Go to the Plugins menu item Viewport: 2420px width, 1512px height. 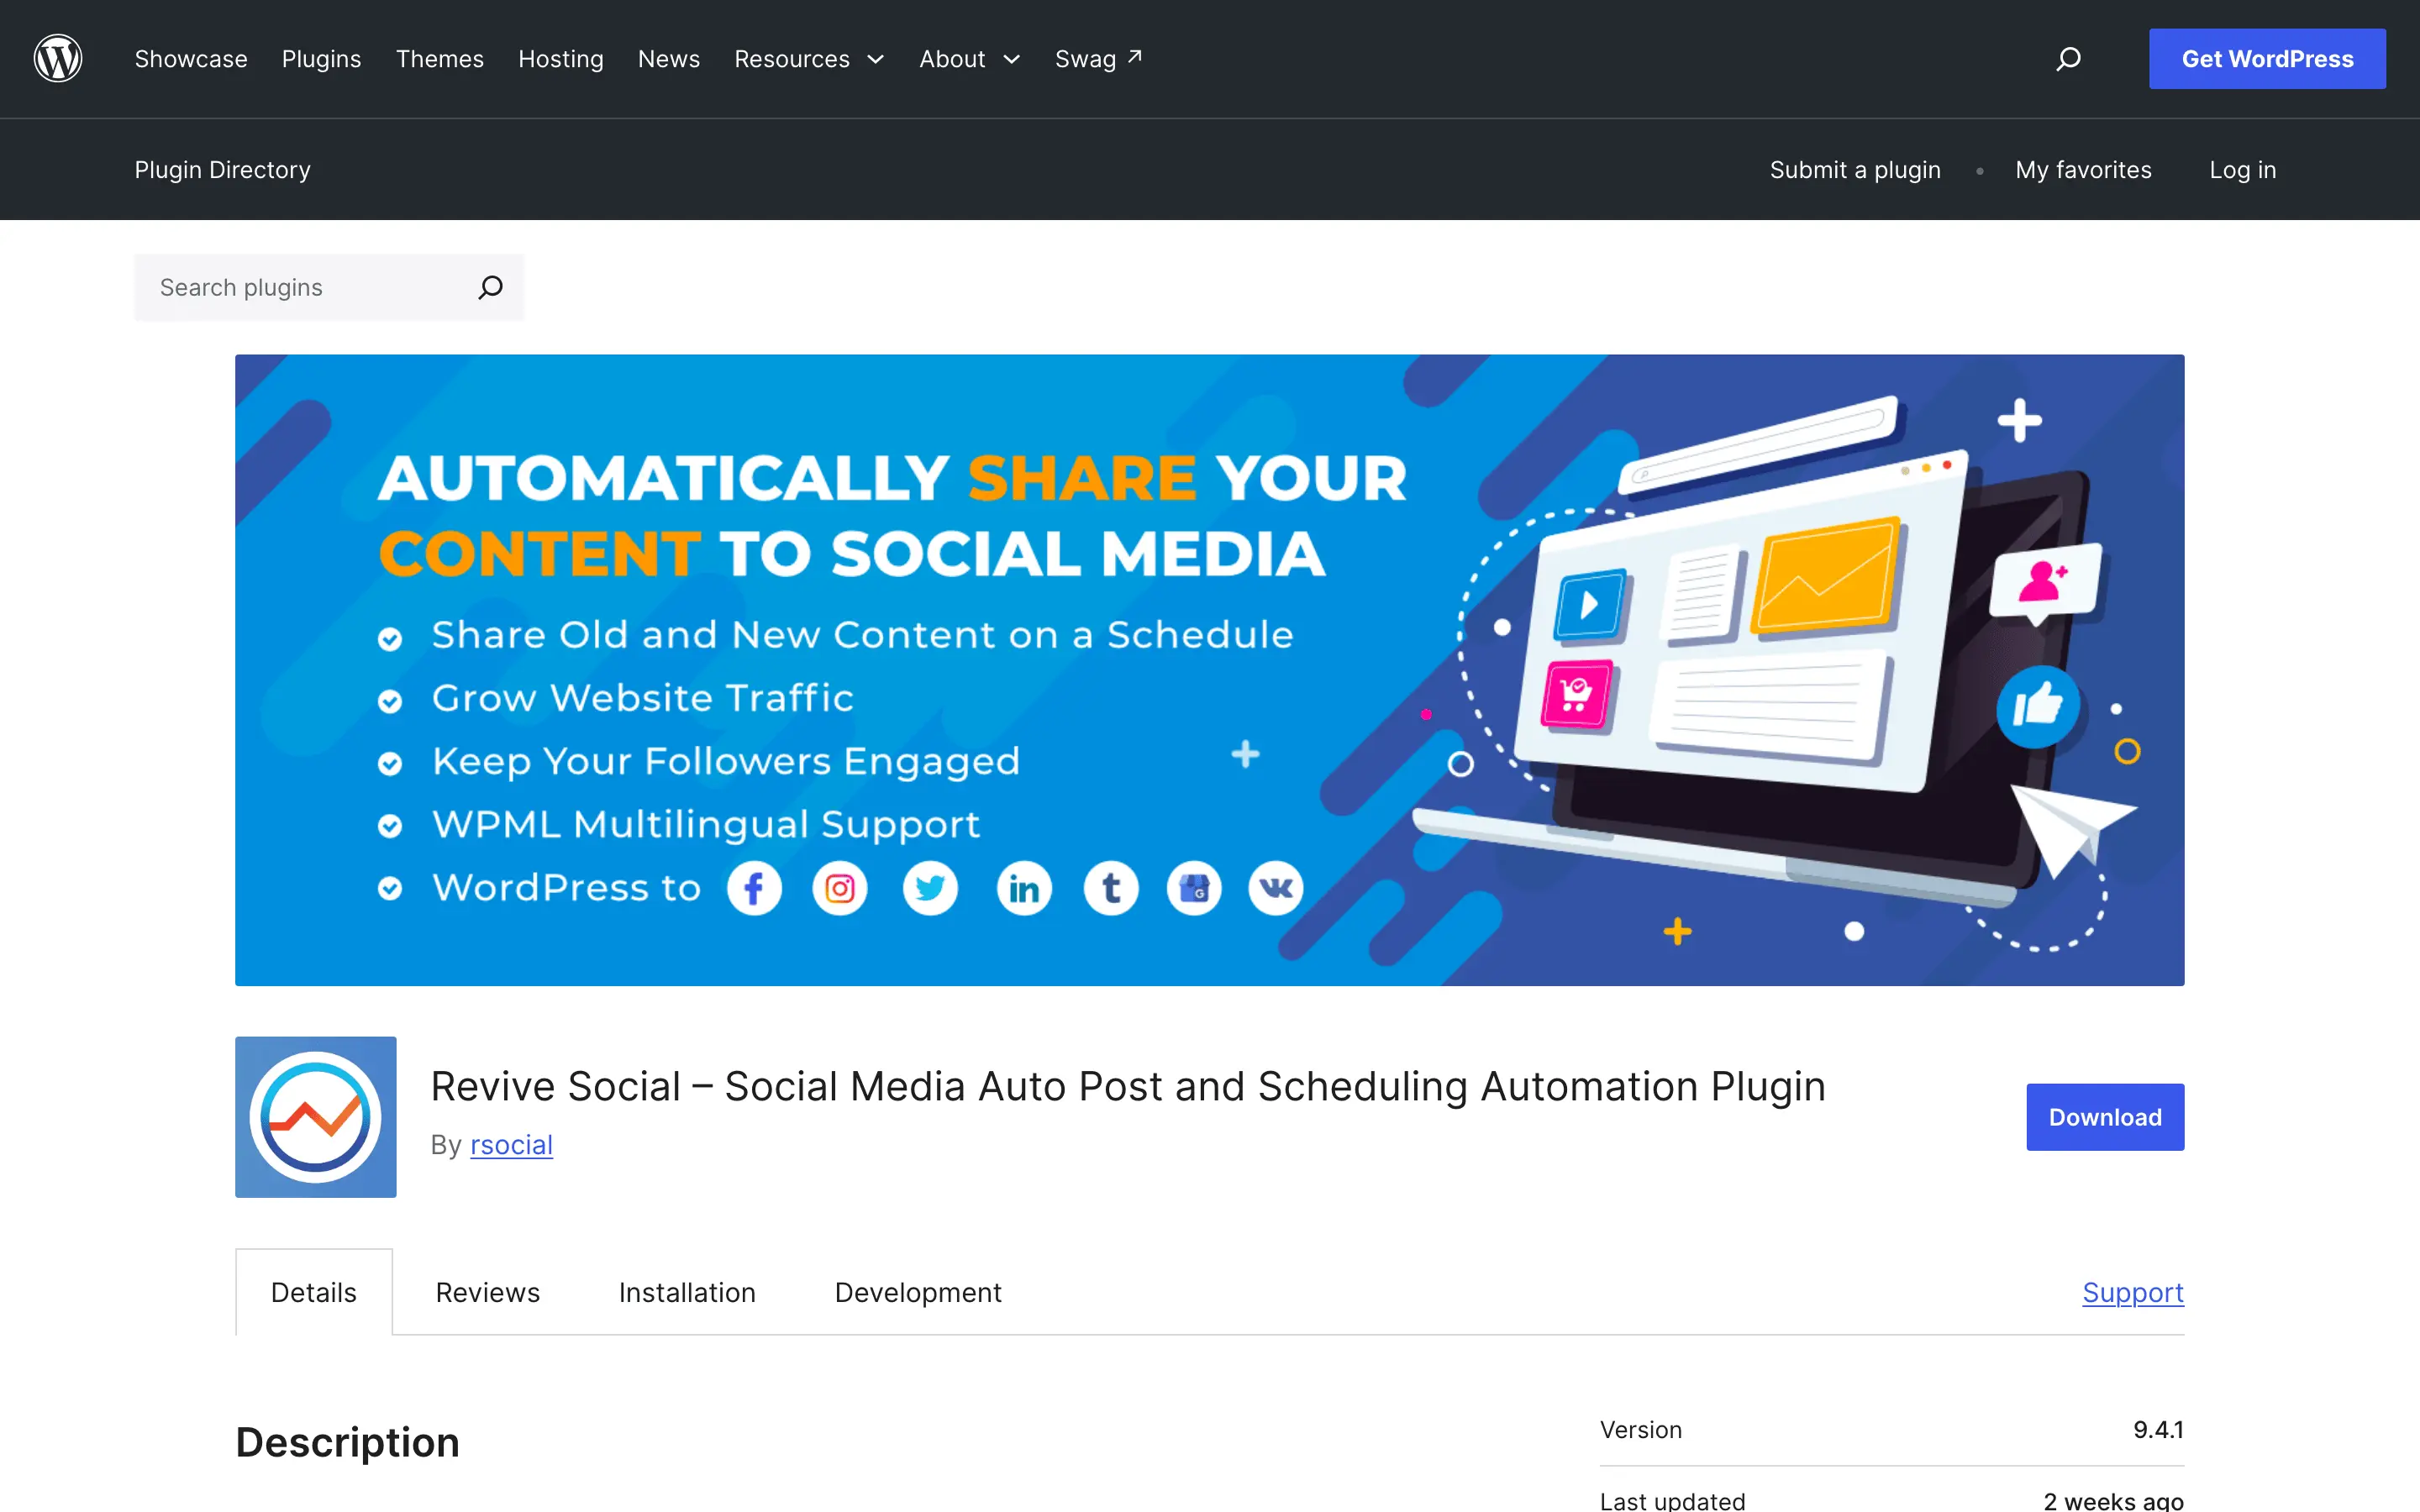click(x=321, y=59)
